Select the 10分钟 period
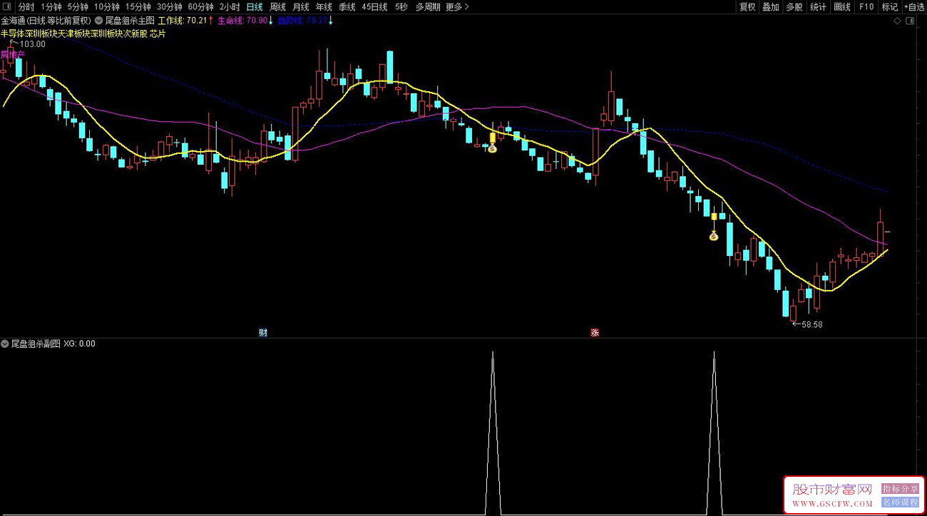This screenshot has width=927, height=516. coord(107,7)
